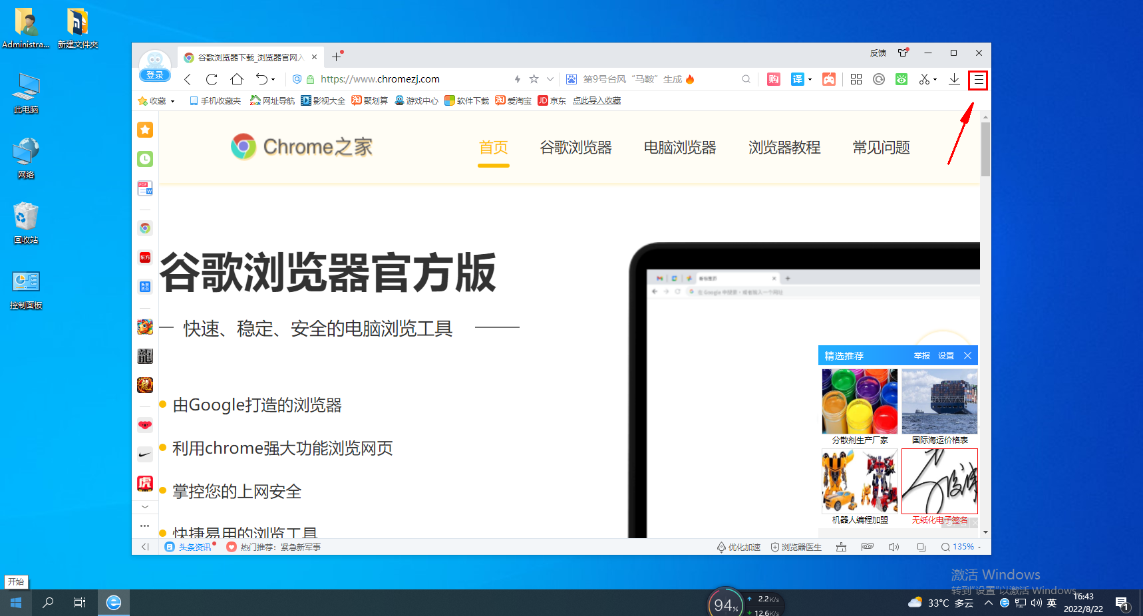The width and height of the screenshot is (1143, 616).
Task: Go to the home page icon
Action: (x=237, y=79)
